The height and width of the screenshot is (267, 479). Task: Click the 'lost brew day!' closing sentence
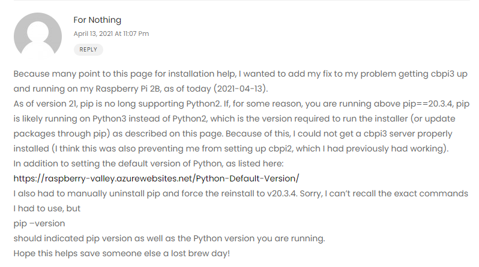[200, 253]
